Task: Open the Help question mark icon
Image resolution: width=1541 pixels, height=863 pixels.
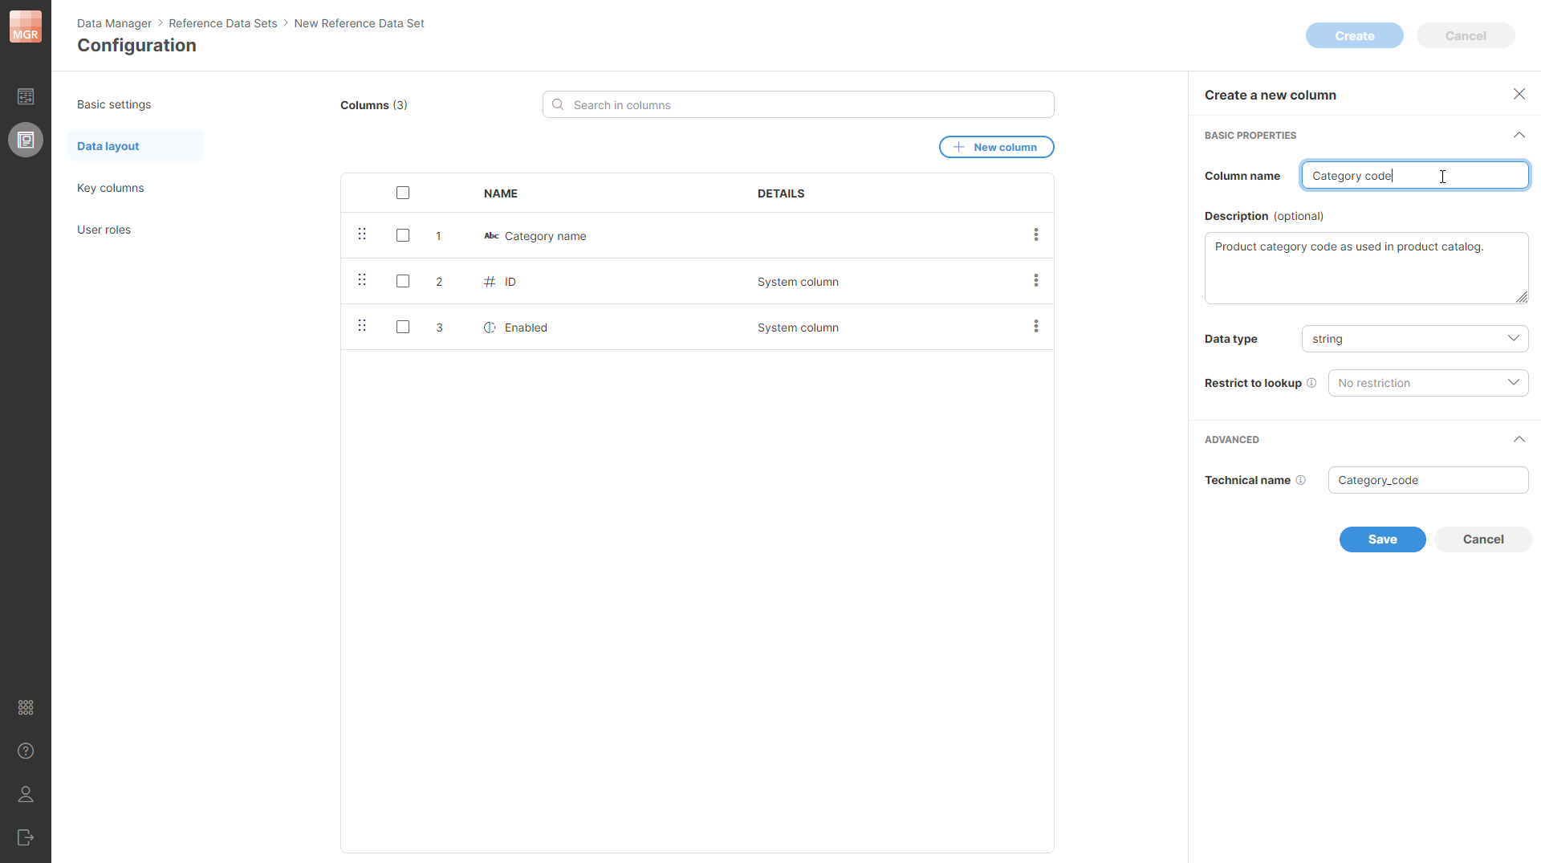Action: click(25, 751)
